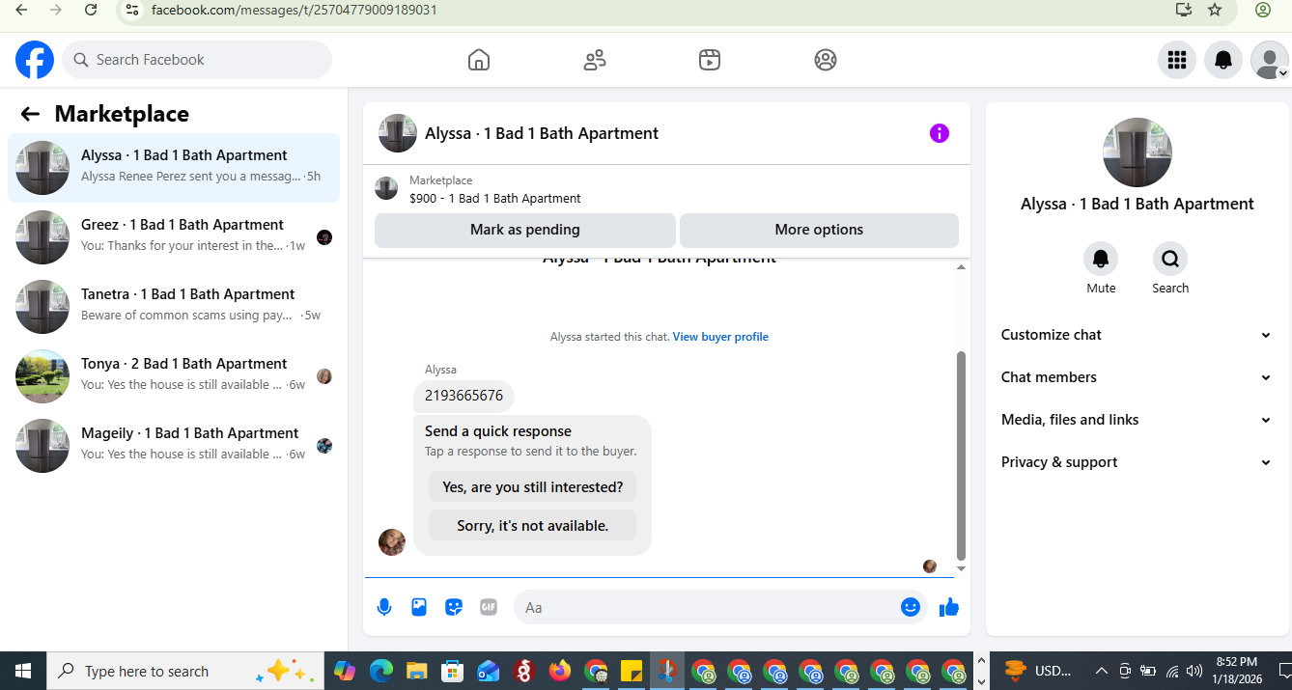1292x690 pixels.
Task: Expand Privacy & support section
Action: (1137, 462)
